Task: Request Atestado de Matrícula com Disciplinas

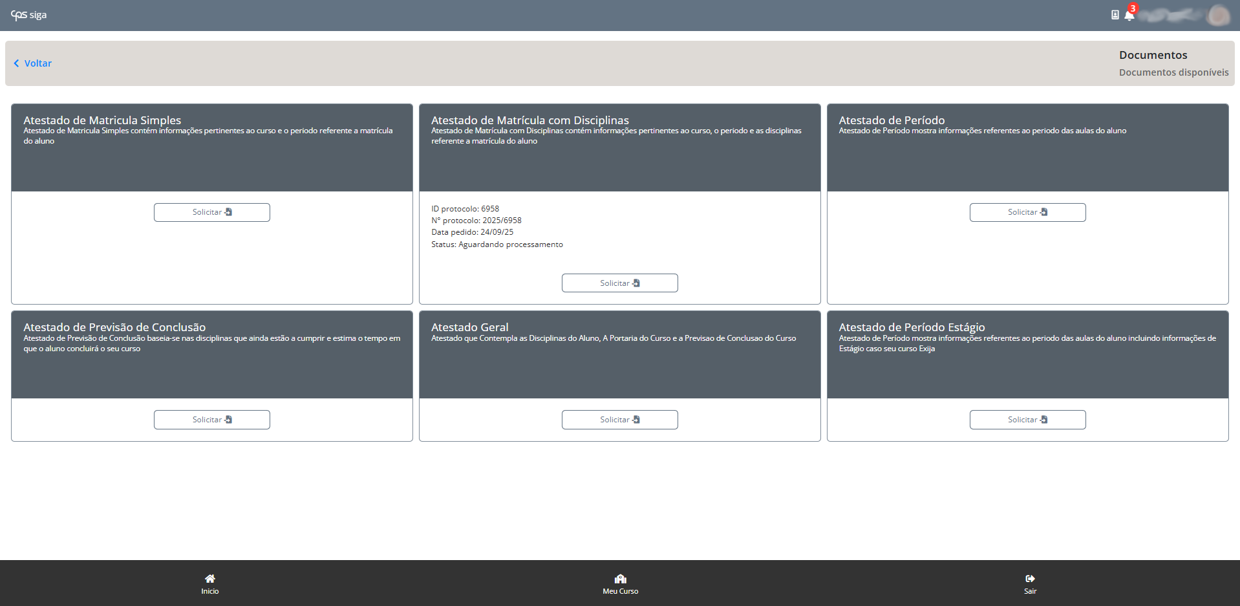Action: point(619,283)
